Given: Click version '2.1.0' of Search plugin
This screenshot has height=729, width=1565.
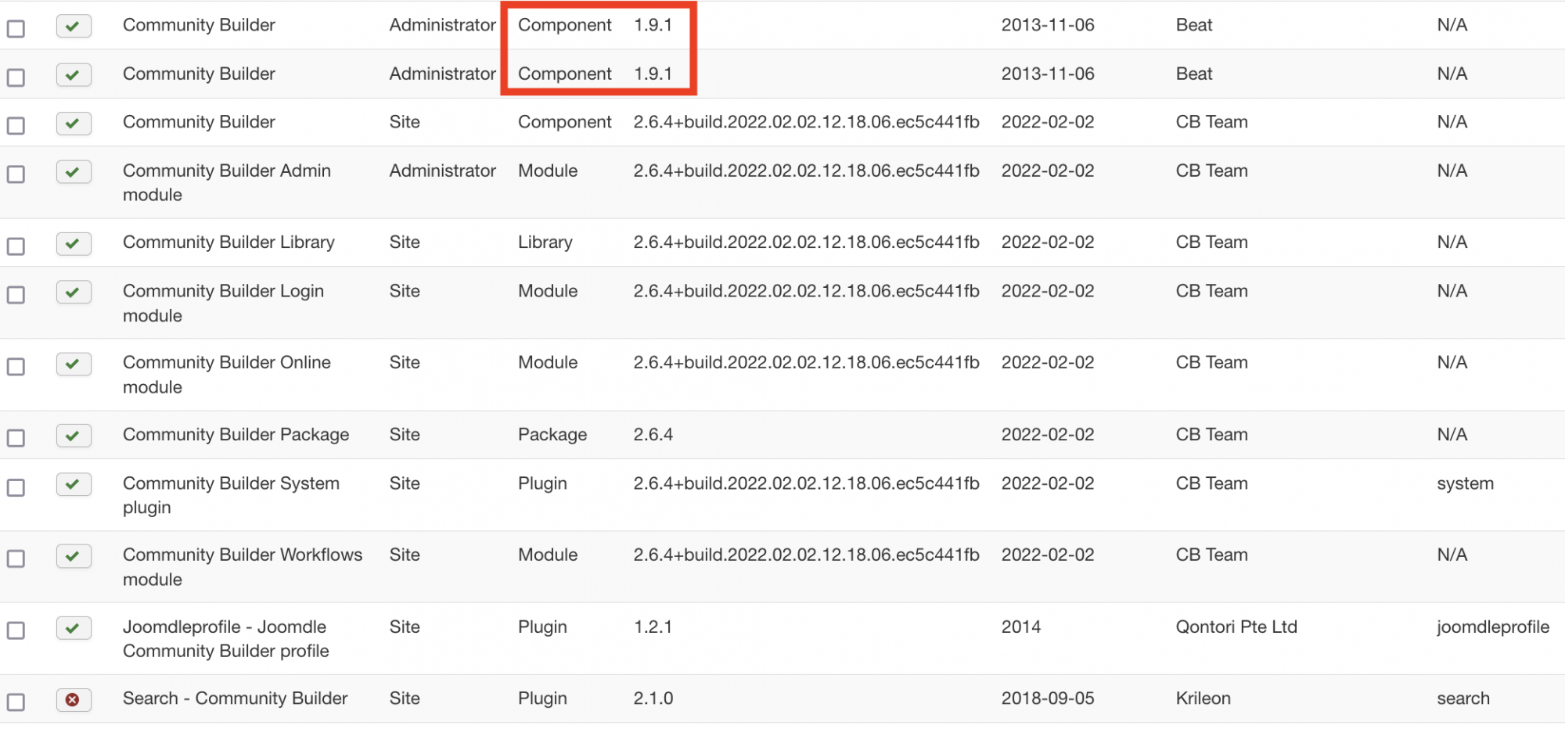Looking at the screenshot, I should pyautogui.click(x=653, y=698).
